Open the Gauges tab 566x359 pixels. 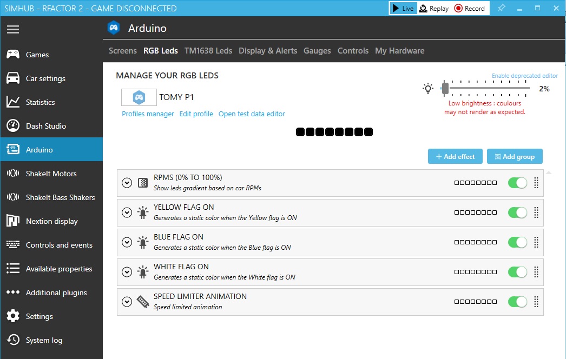tap(317, 50)
